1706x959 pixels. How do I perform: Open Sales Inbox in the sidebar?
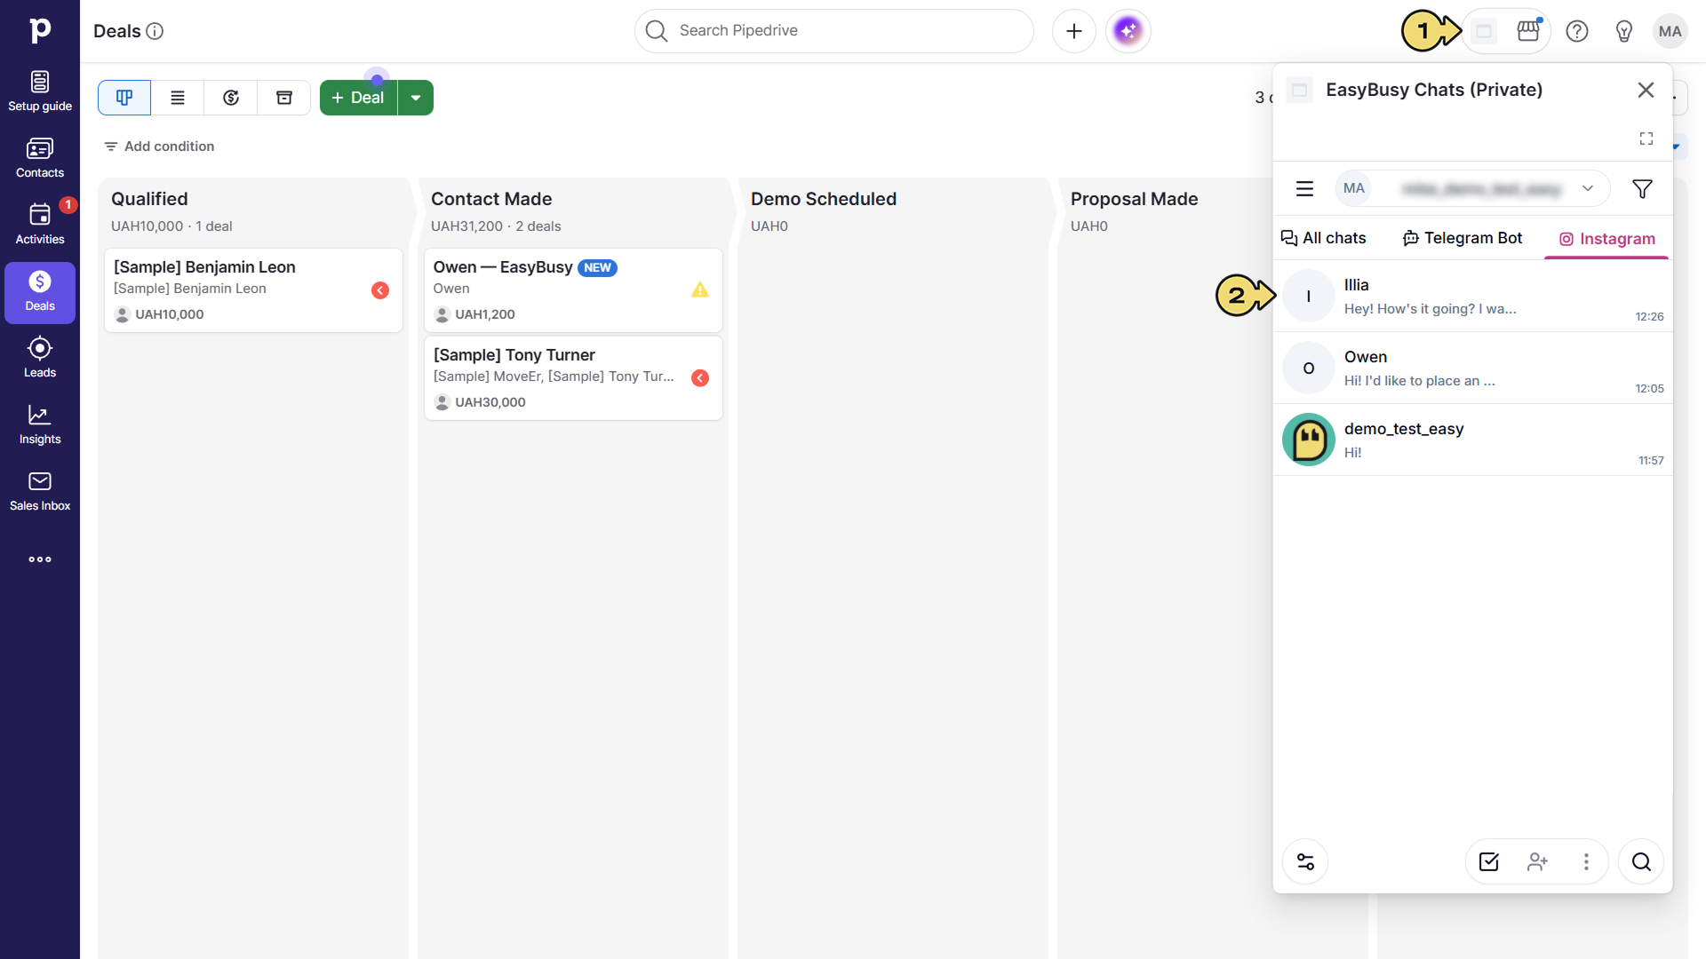pyautogui.click(x=40, y=491)
